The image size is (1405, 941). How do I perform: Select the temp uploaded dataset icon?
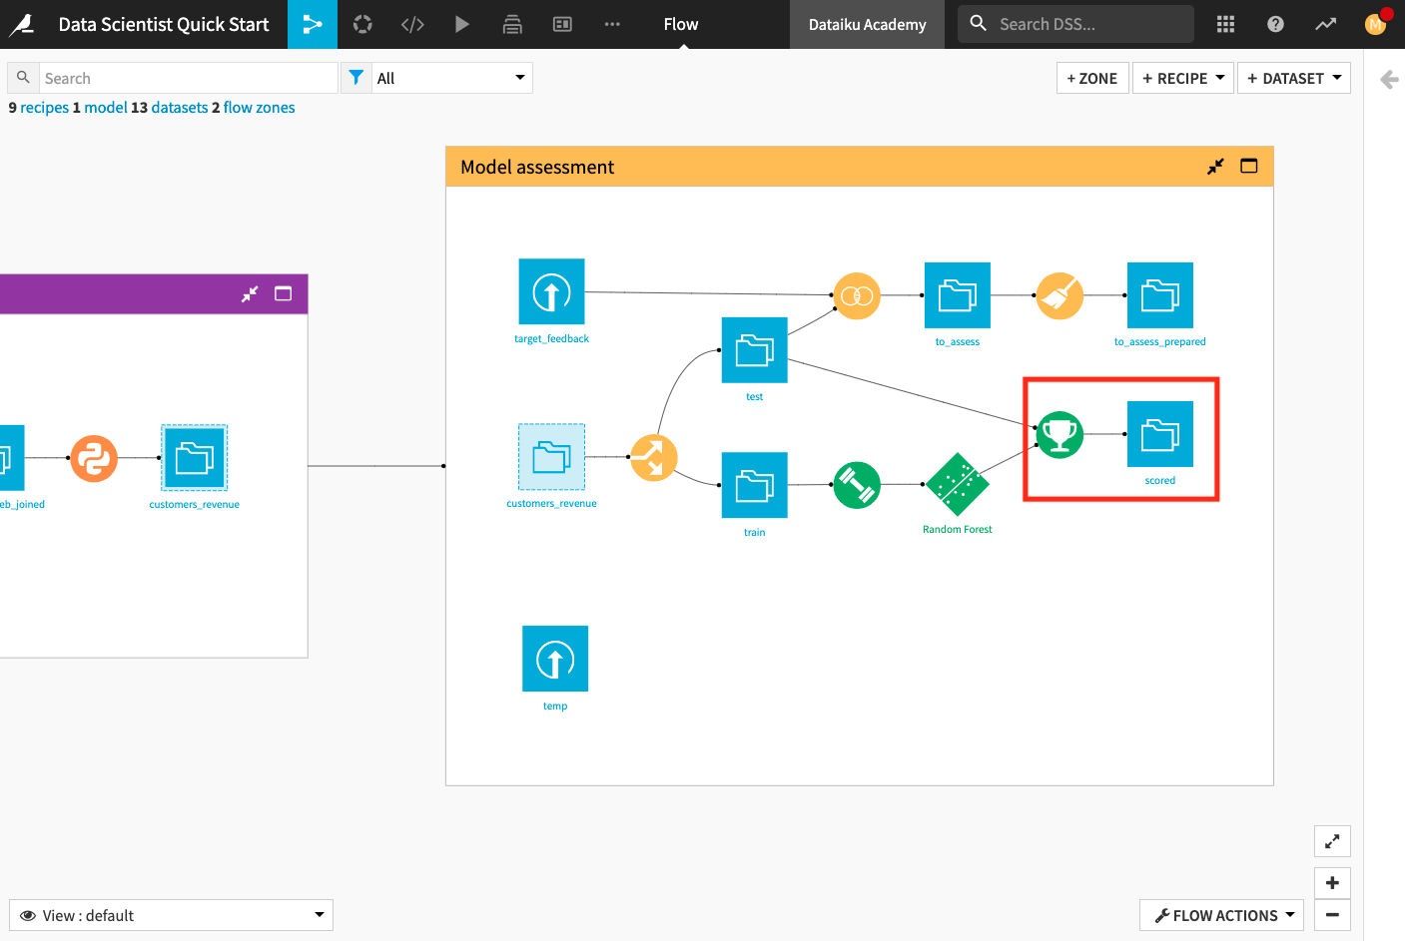pyautogui.click(x=555, y=659)
